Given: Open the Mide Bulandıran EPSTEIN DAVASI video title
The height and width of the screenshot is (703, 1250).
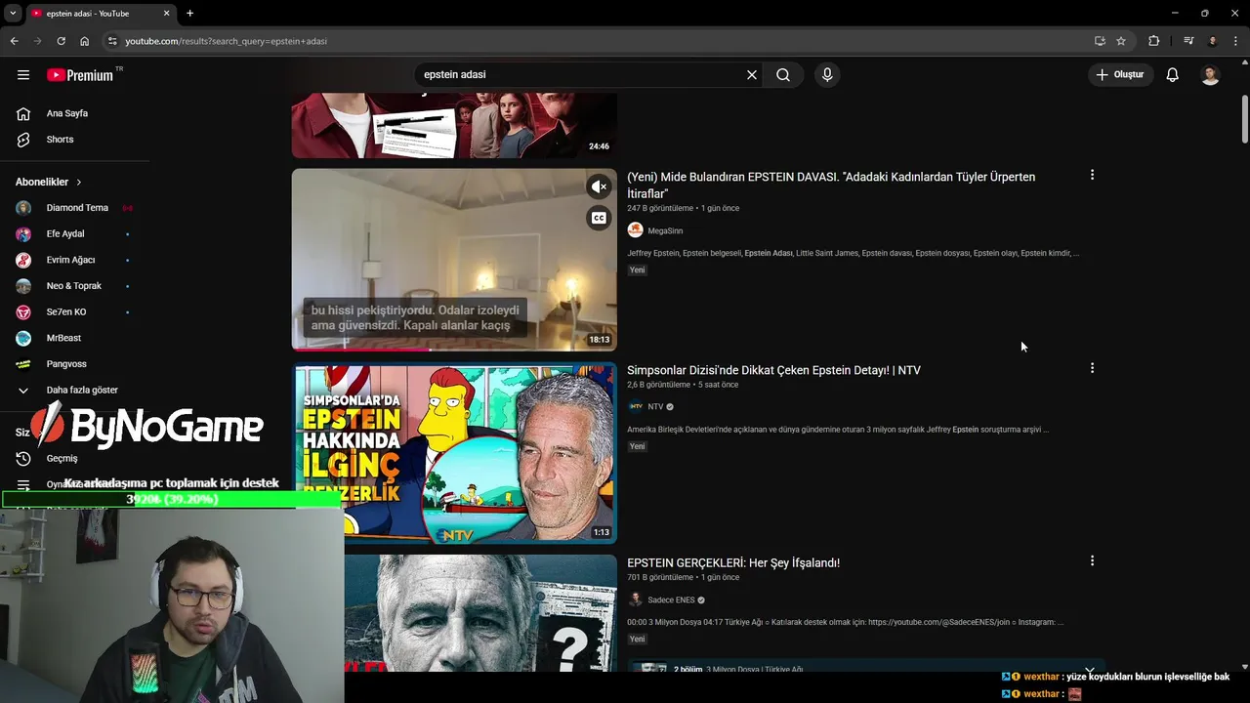Looking at the screenshot, I should coord(831,186).
